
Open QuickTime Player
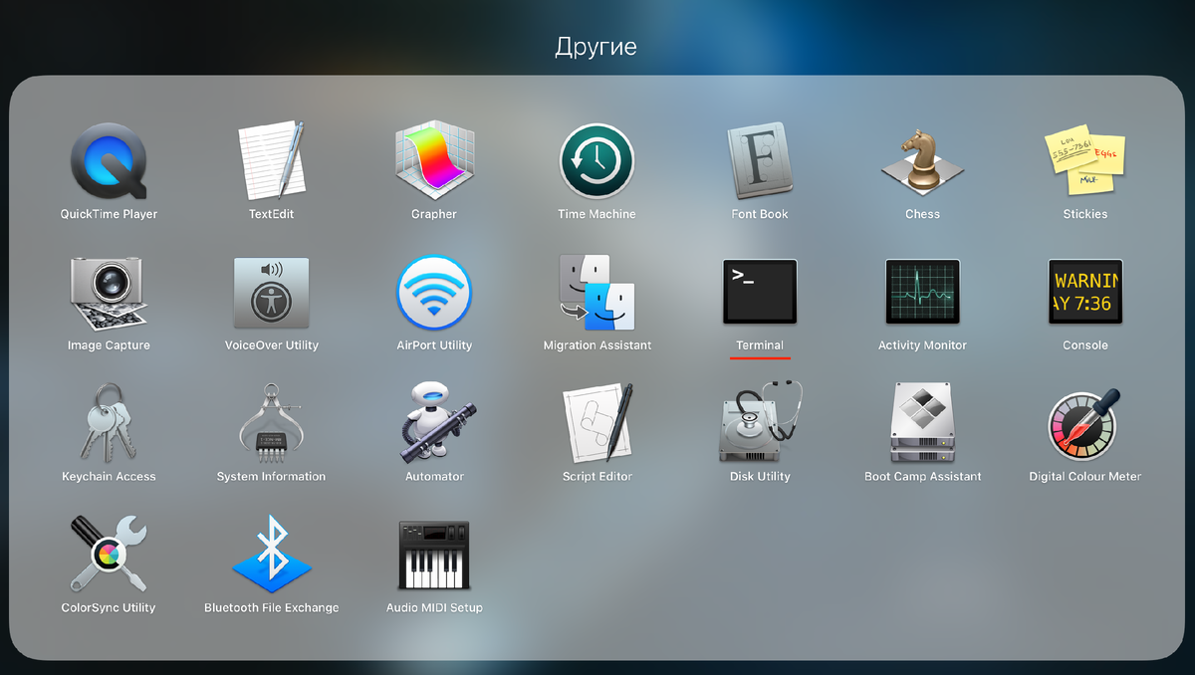pos(109,161)
